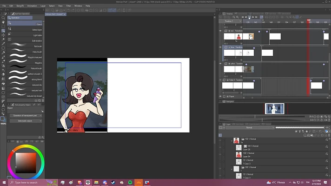The width and height of the screenshot is (331, 186).
Task: Click the new raster layer icon
Action: pos(305,135)
